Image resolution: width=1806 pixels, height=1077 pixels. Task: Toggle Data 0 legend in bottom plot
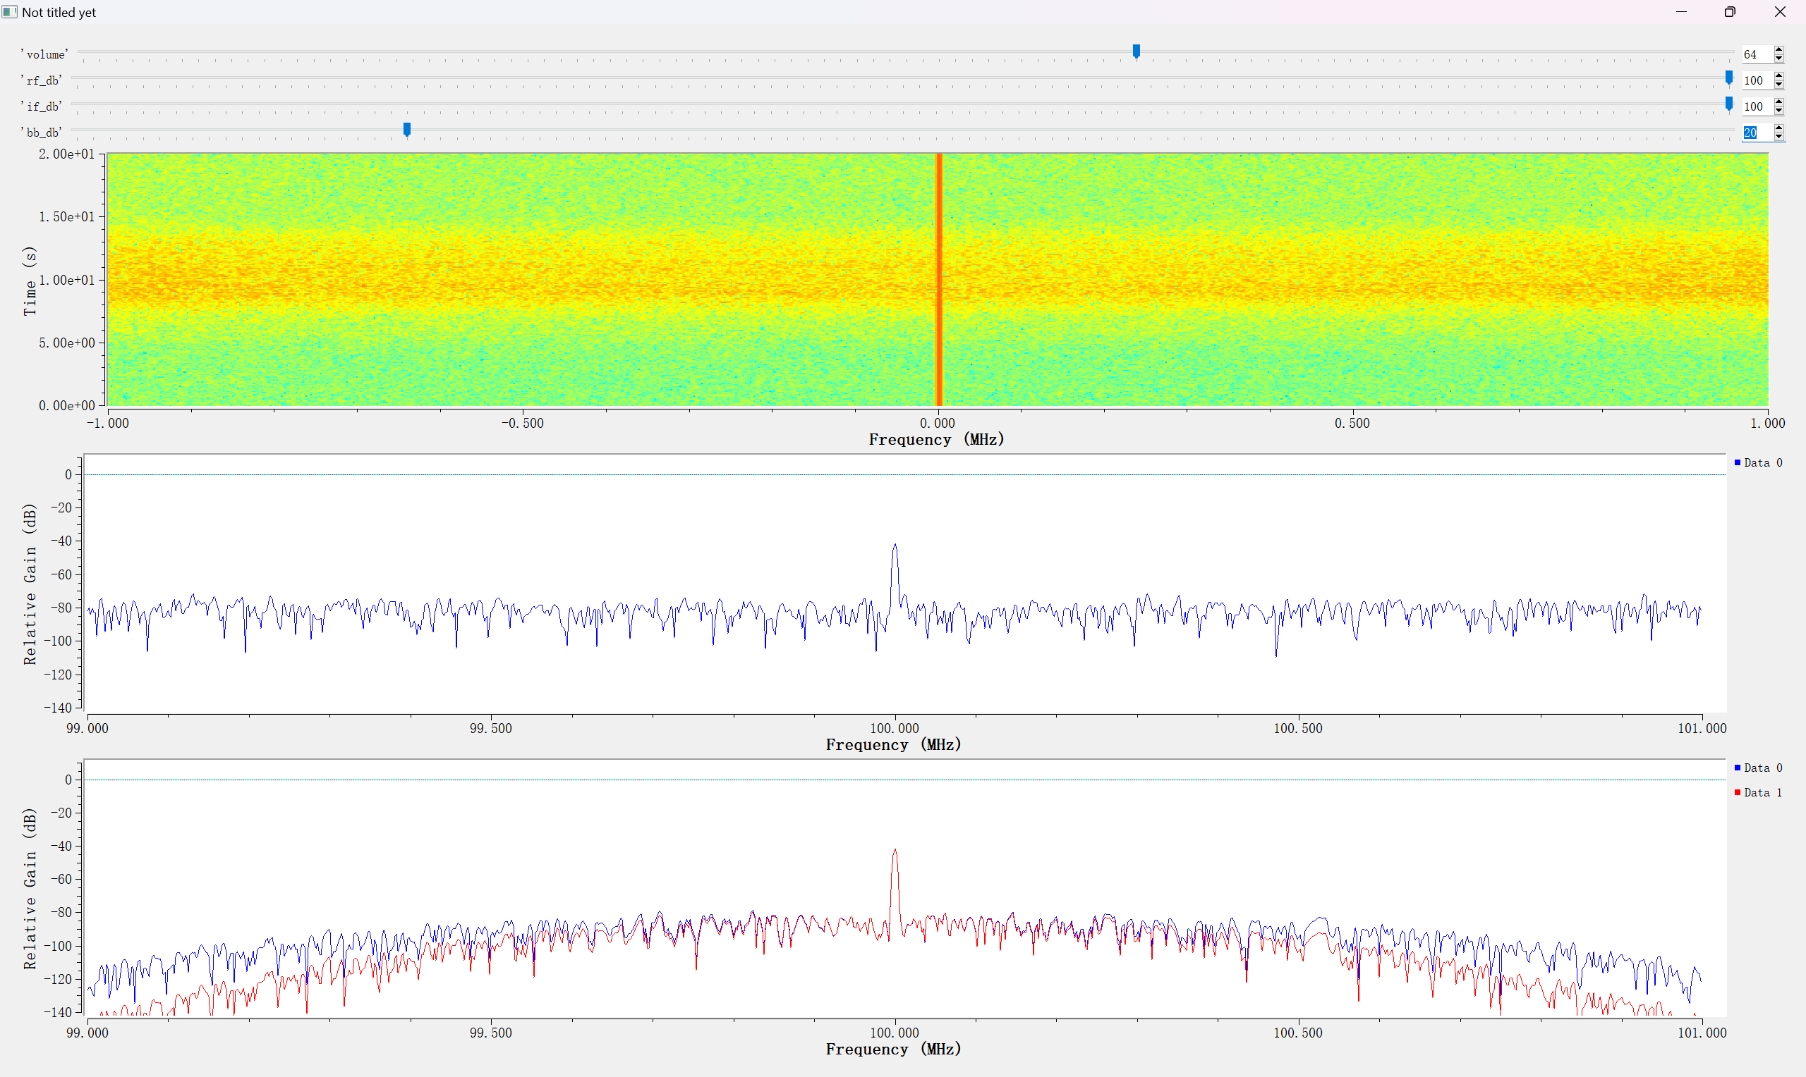coord(1757,768)
